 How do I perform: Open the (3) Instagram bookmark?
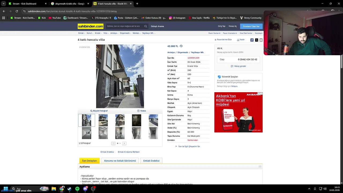point(177,18)
